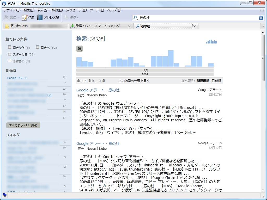Close the 窓の杜 search tab

pyautogui.click(x=195, y=26)
